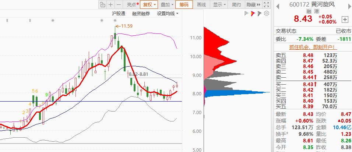
Task: Click the 均价 8.47 value
Action: (x=346, y=114)
